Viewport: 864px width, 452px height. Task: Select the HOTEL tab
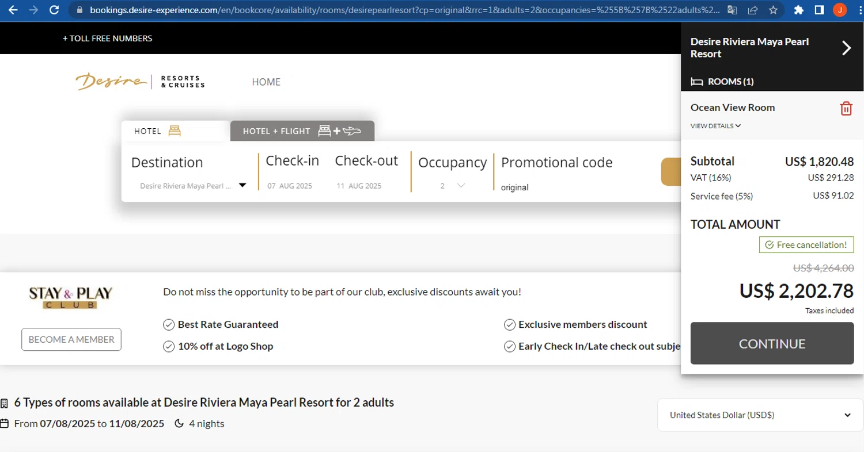pos(176,131)
